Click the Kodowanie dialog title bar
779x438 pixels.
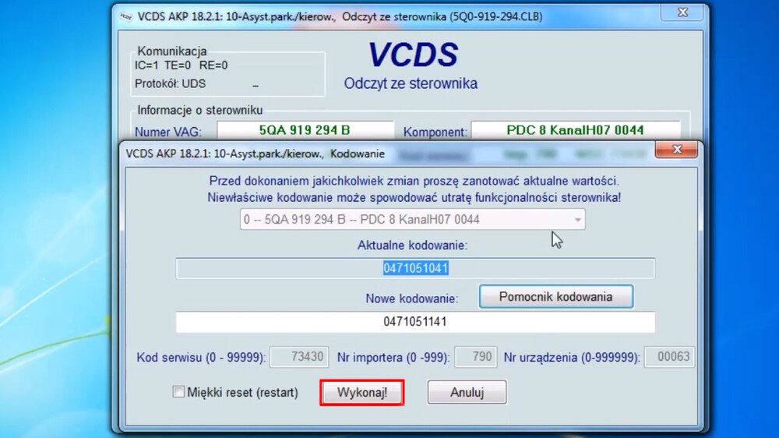tap(389, 154)
